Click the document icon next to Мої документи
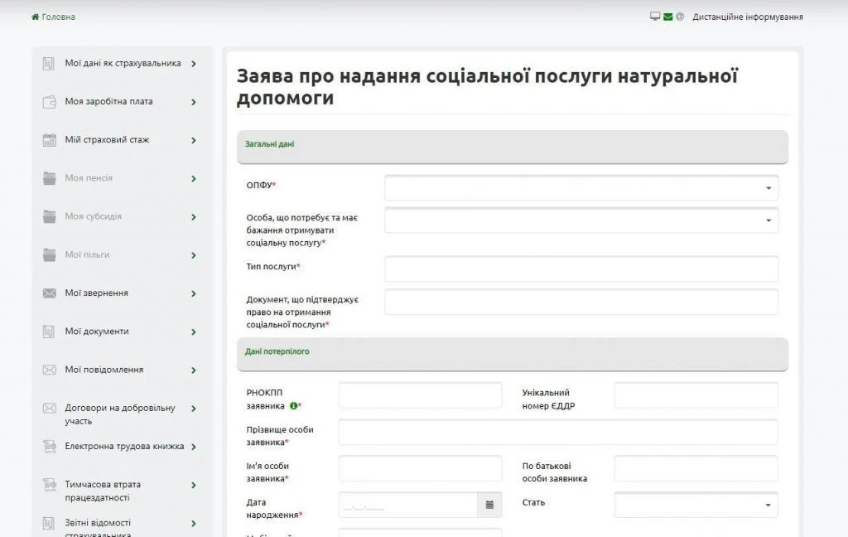 (49, 331)
